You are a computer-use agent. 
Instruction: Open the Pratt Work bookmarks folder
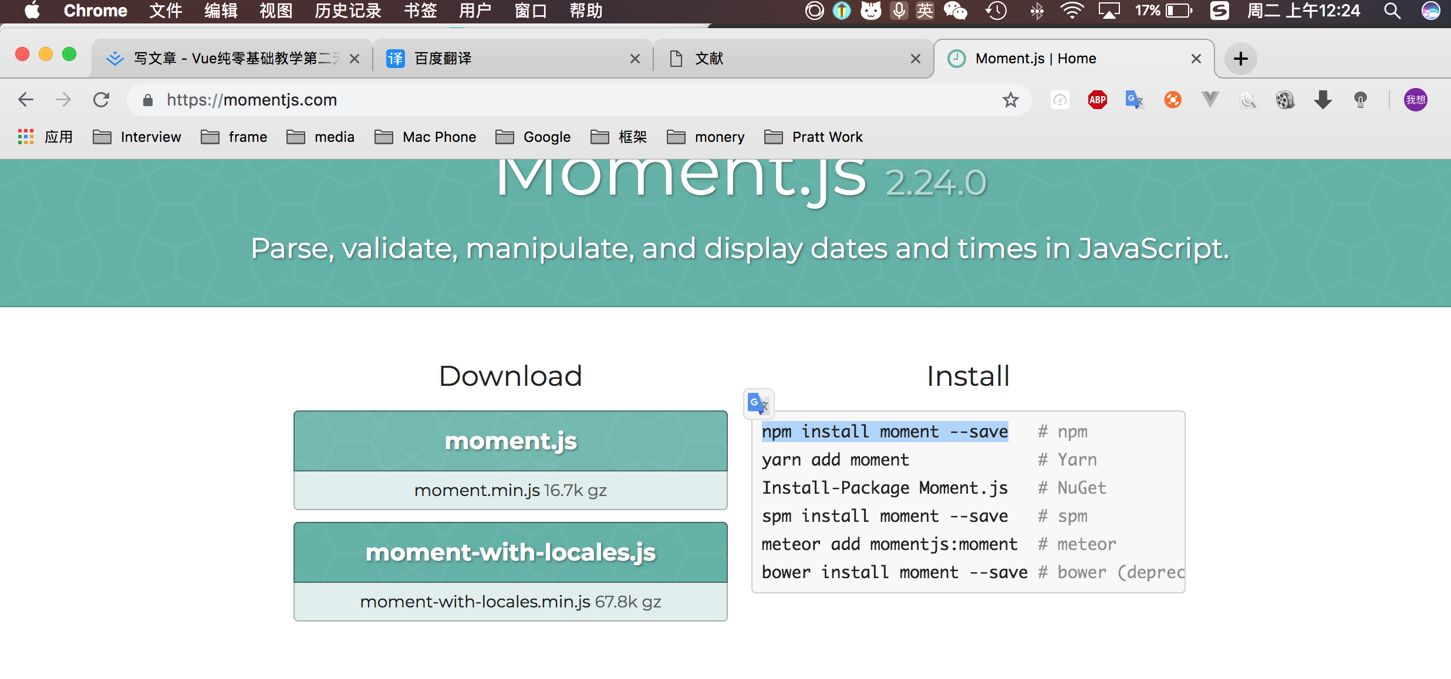point(814,137)
